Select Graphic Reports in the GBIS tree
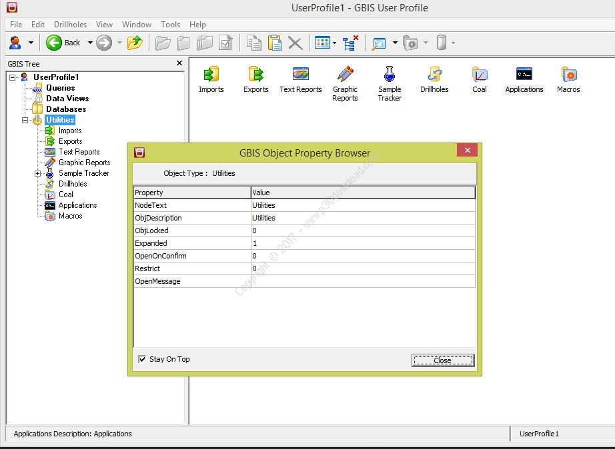This screenshot has width=615, height=449. [x=84, y=162]
